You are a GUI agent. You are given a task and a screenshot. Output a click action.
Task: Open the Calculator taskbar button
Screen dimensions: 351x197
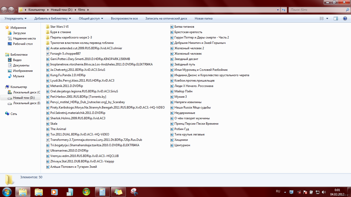103,192
